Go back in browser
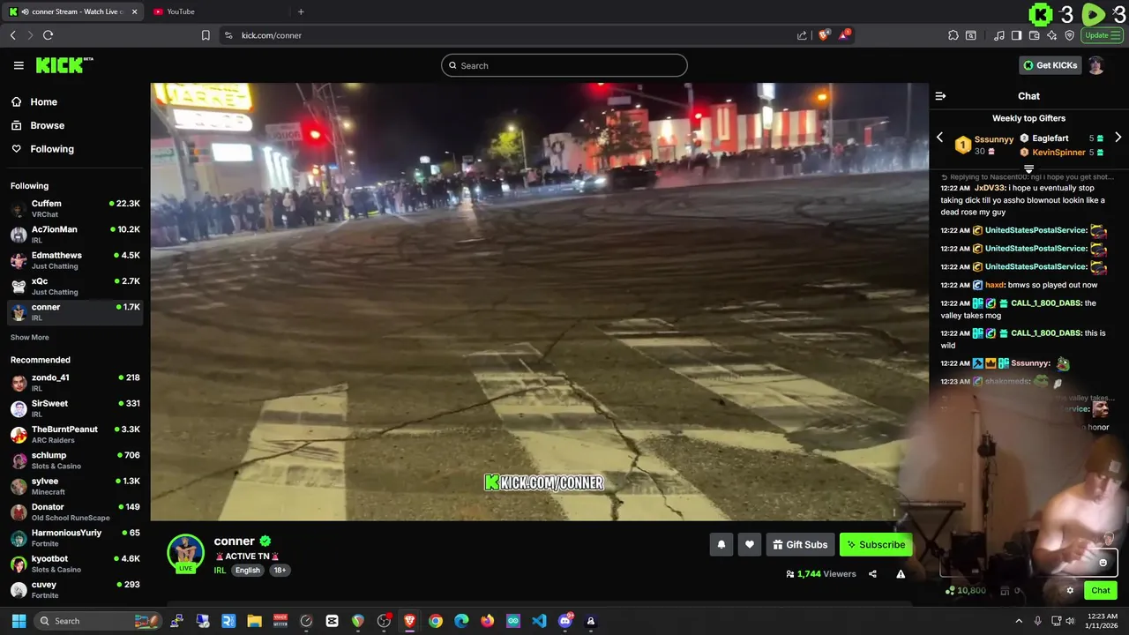Image resolution: width=1129 pixels, height=635 pixels. click(x=13, y=35)
